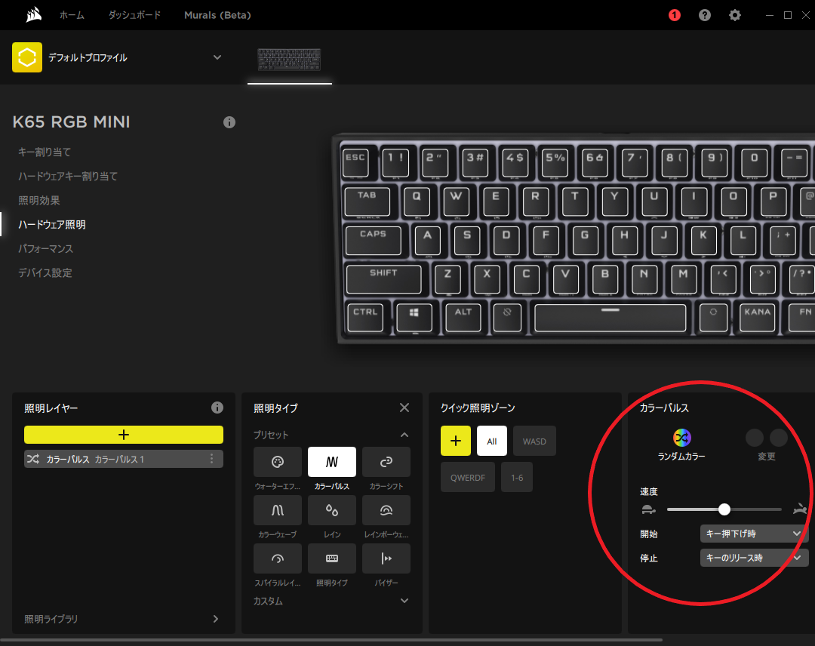
Task: Expand the 照明ライブラリ arrow
Action: [x=216, y=619]
